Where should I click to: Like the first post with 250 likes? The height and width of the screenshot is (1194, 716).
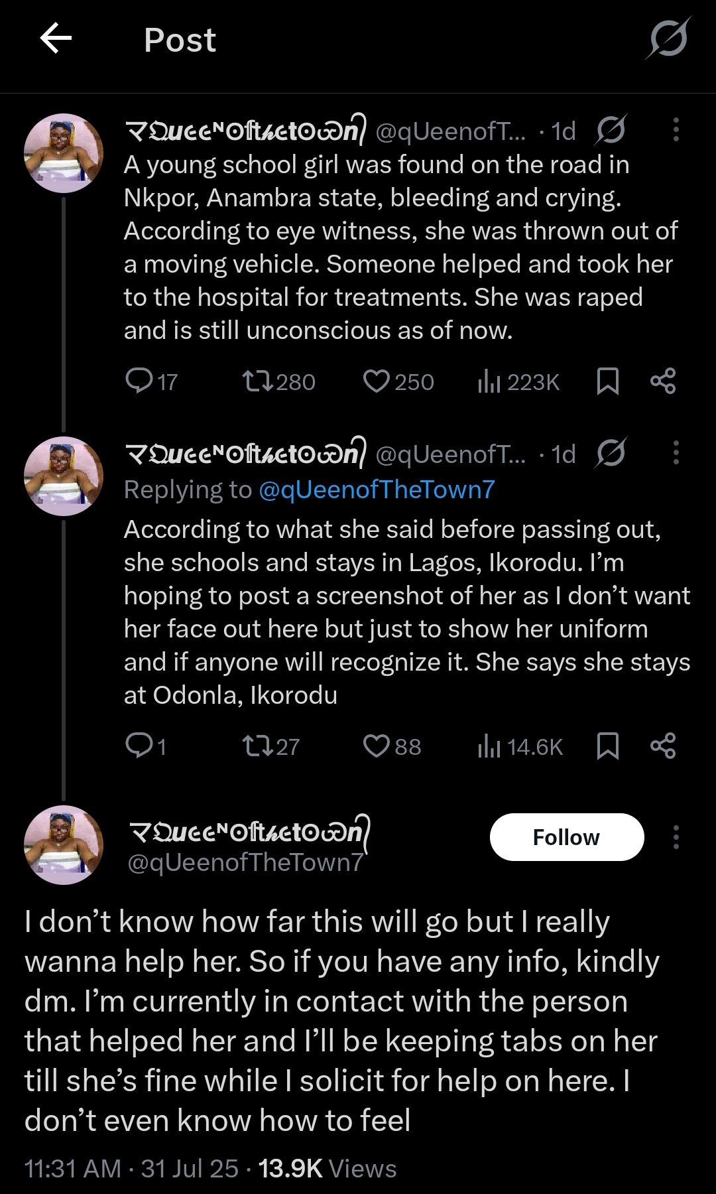(x=377, y=381)
